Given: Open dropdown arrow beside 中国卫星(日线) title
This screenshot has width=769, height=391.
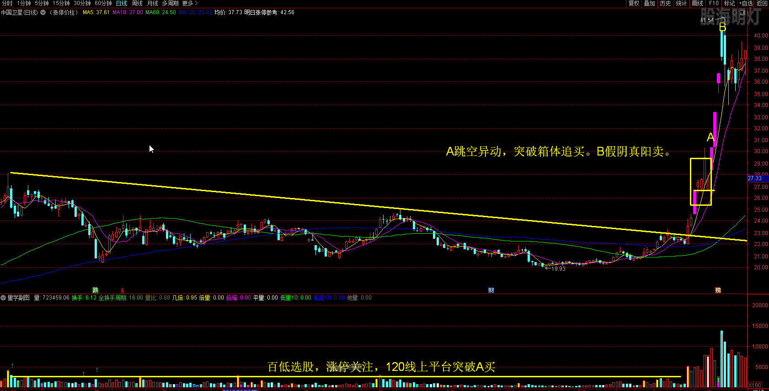Looking at the screenshot, I should [x=43, y=12].
